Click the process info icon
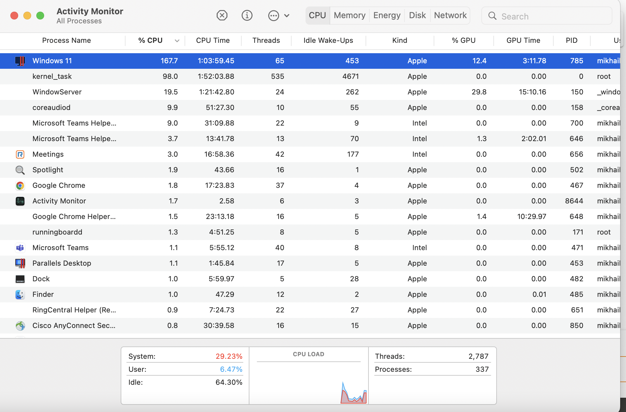 point(247,15)
